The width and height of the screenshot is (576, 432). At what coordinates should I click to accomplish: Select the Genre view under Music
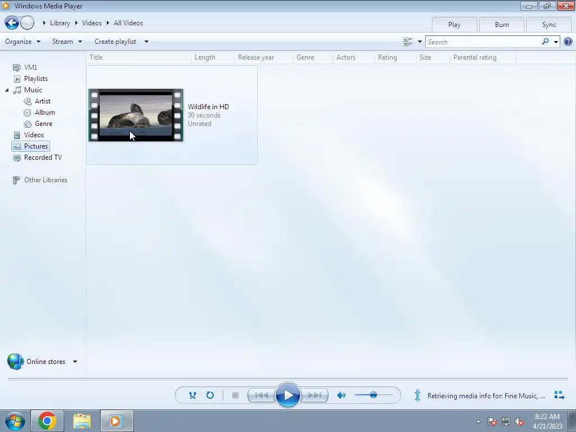tap(43, 123)
